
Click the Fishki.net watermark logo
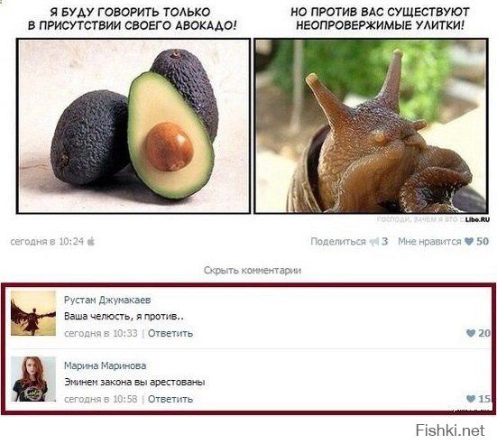(450, 430)
